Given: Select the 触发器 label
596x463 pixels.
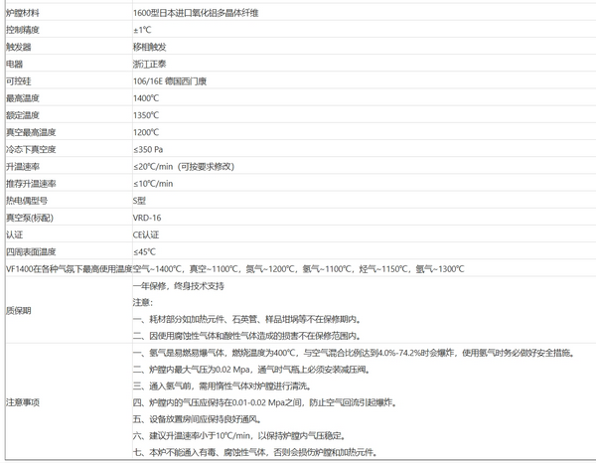Looking at the screenshot, I should [18, 47].
